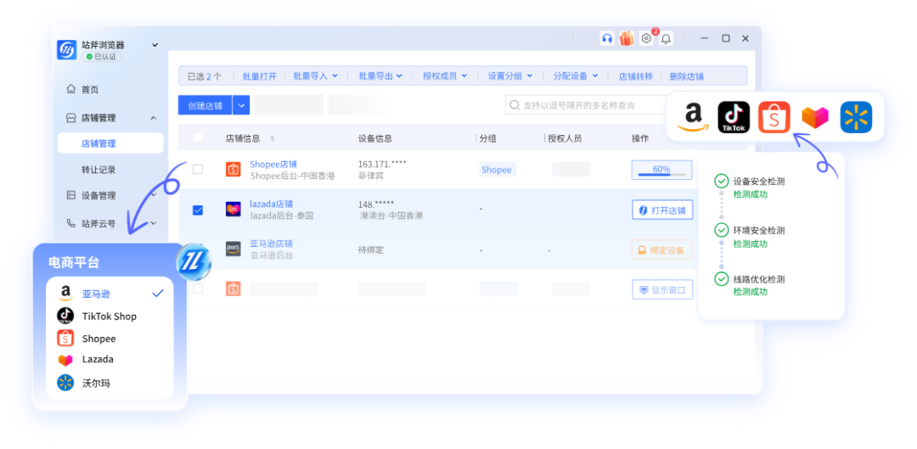Click the 绑定设备 button
Image resolution: width=917 pixels, height=449 pixels.
(662, 250)
